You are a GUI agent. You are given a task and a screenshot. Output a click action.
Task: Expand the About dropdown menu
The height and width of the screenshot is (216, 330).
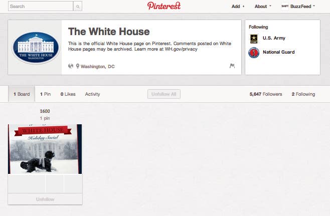(x=263, y=7)
